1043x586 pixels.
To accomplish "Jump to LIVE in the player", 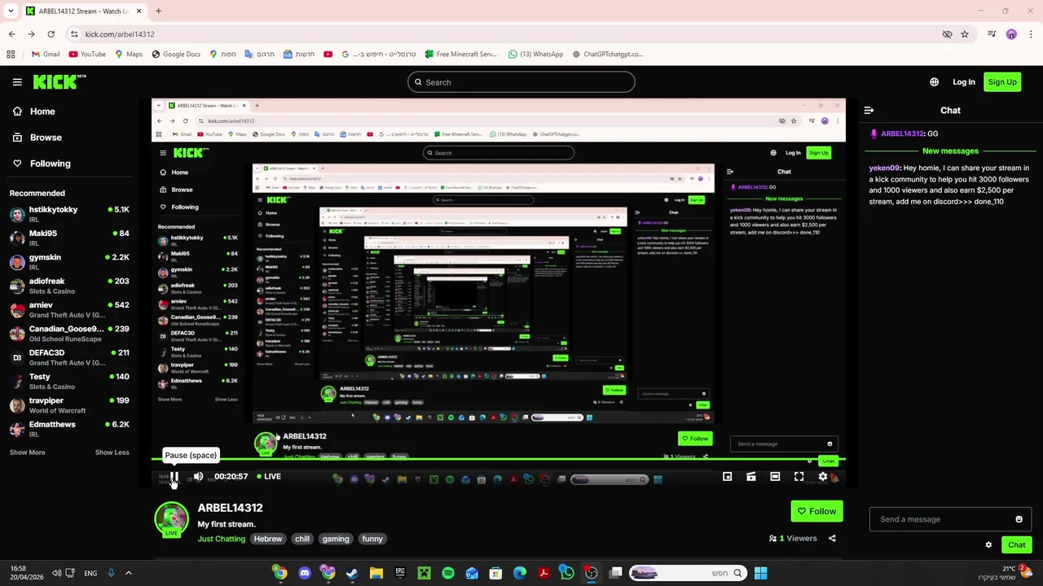I will 269,477.
